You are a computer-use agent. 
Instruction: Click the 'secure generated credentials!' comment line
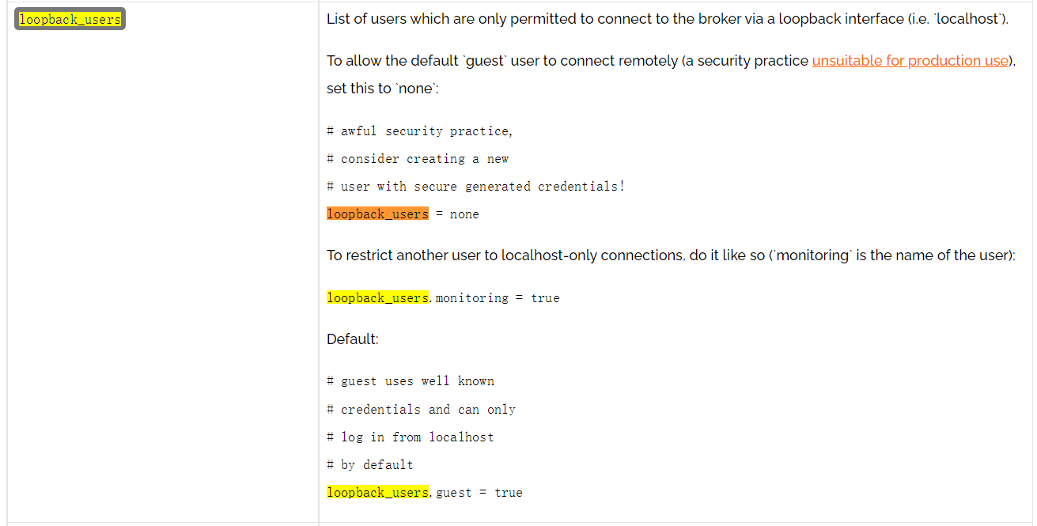pos(475,187)
